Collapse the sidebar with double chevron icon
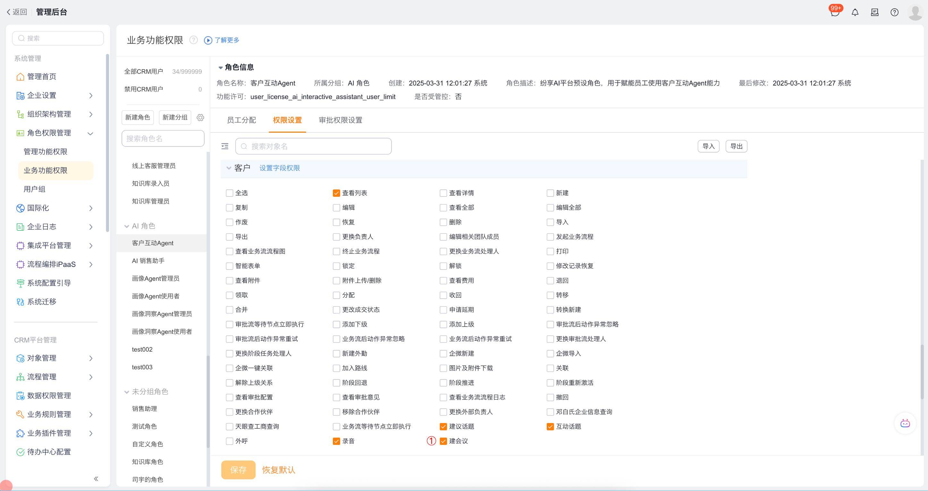Viewport: 928px width, 491px height. [x=96, y=479]
